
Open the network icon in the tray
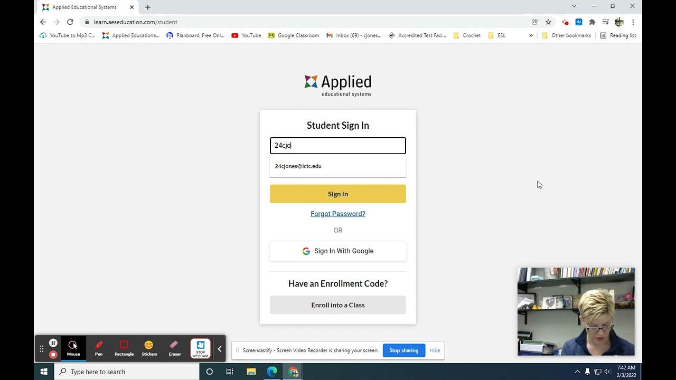pos(597,372)
